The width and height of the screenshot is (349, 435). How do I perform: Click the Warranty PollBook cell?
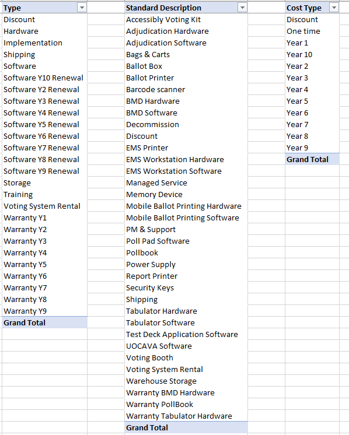(x=186, y=404)
